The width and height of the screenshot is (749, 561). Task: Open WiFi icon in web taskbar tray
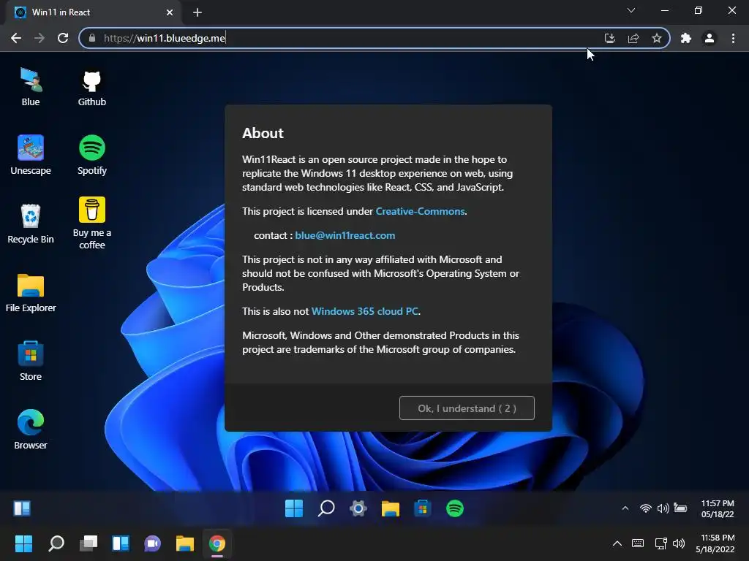645,508
